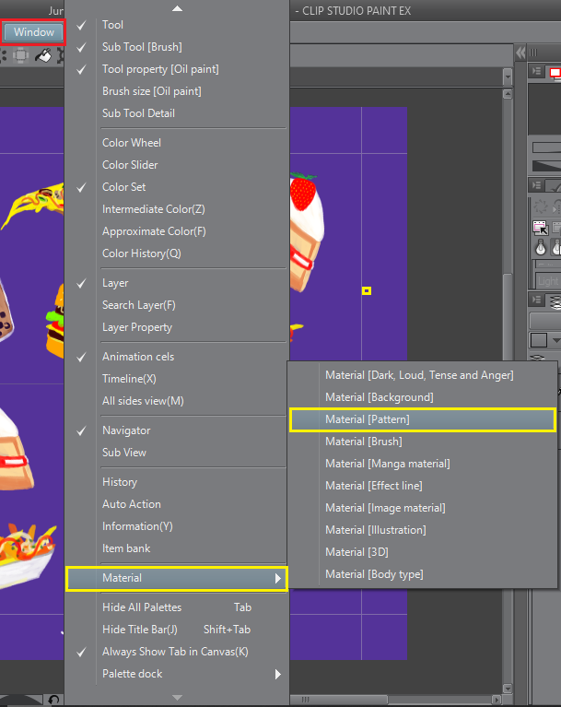Toggle the Tool palette checkmark
The width and height of the screenshot is (561, 707).
(81, 25)
